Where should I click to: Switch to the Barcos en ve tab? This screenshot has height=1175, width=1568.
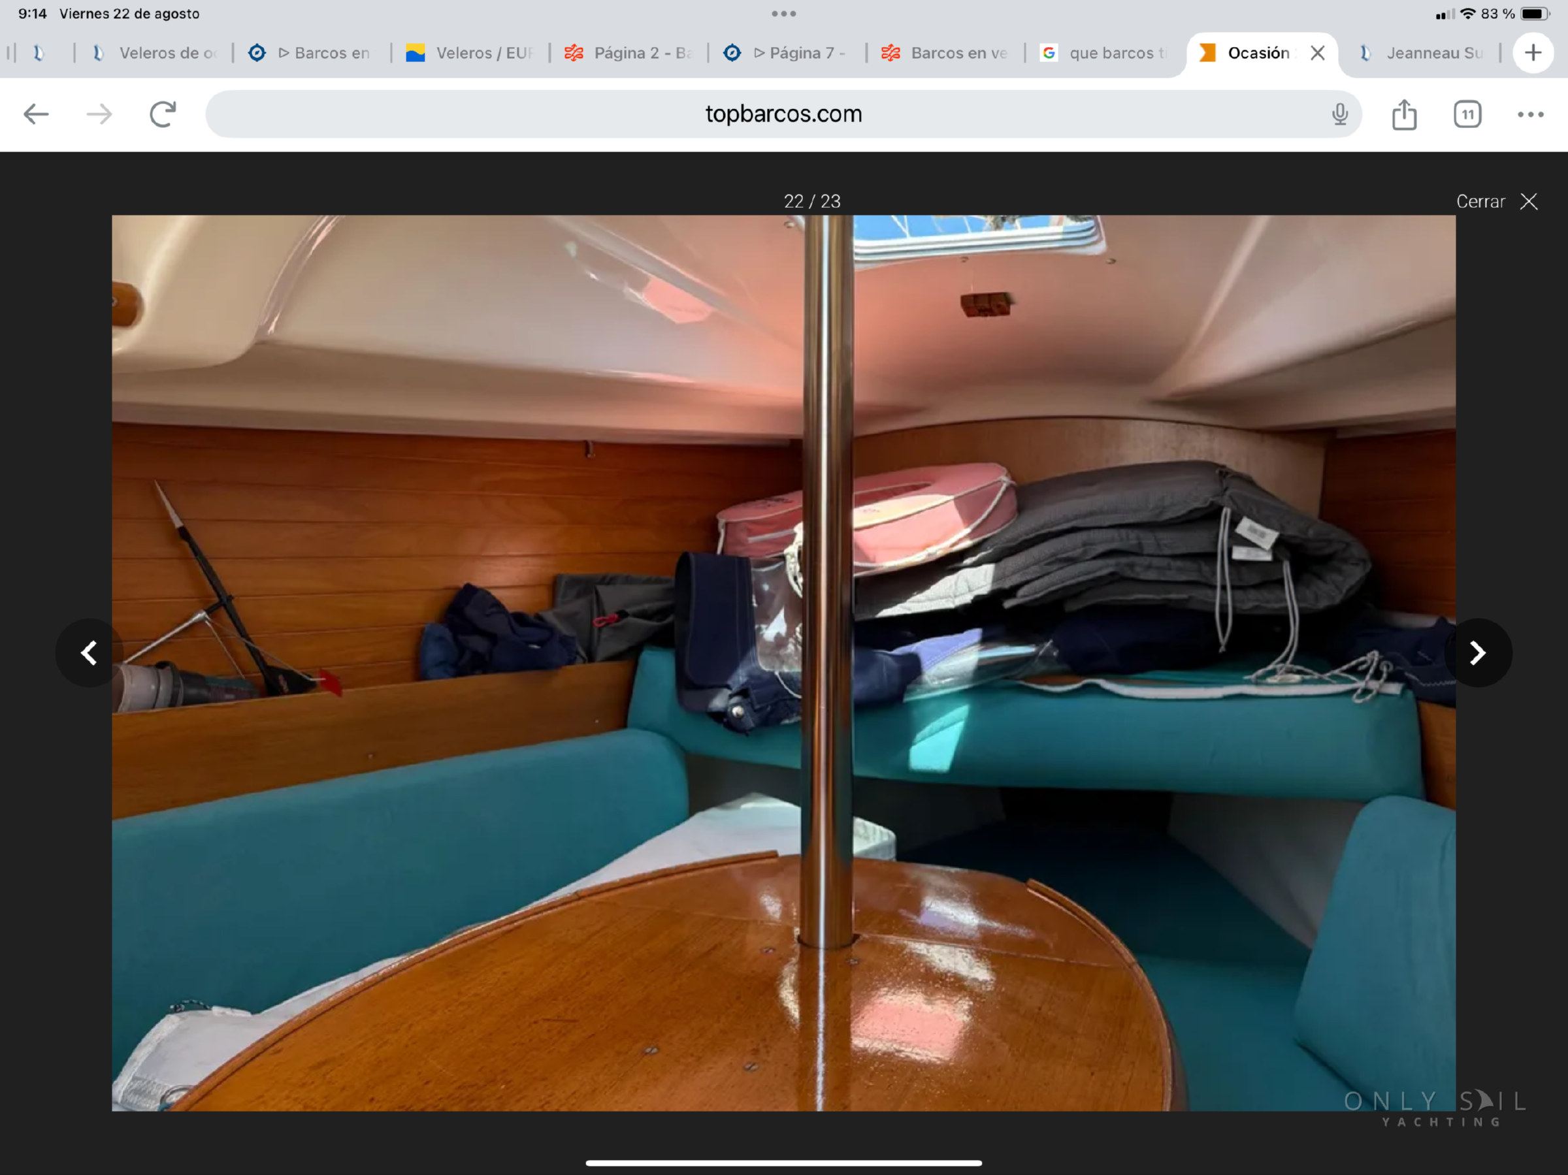(944, 53)
